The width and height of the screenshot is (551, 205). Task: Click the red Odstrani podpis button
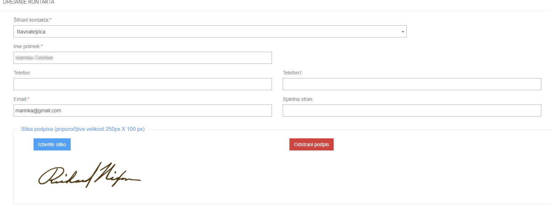312,144
